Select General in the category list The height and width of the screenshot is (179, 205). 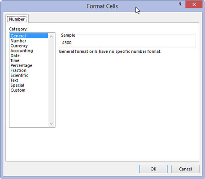[x=29, y=36]
